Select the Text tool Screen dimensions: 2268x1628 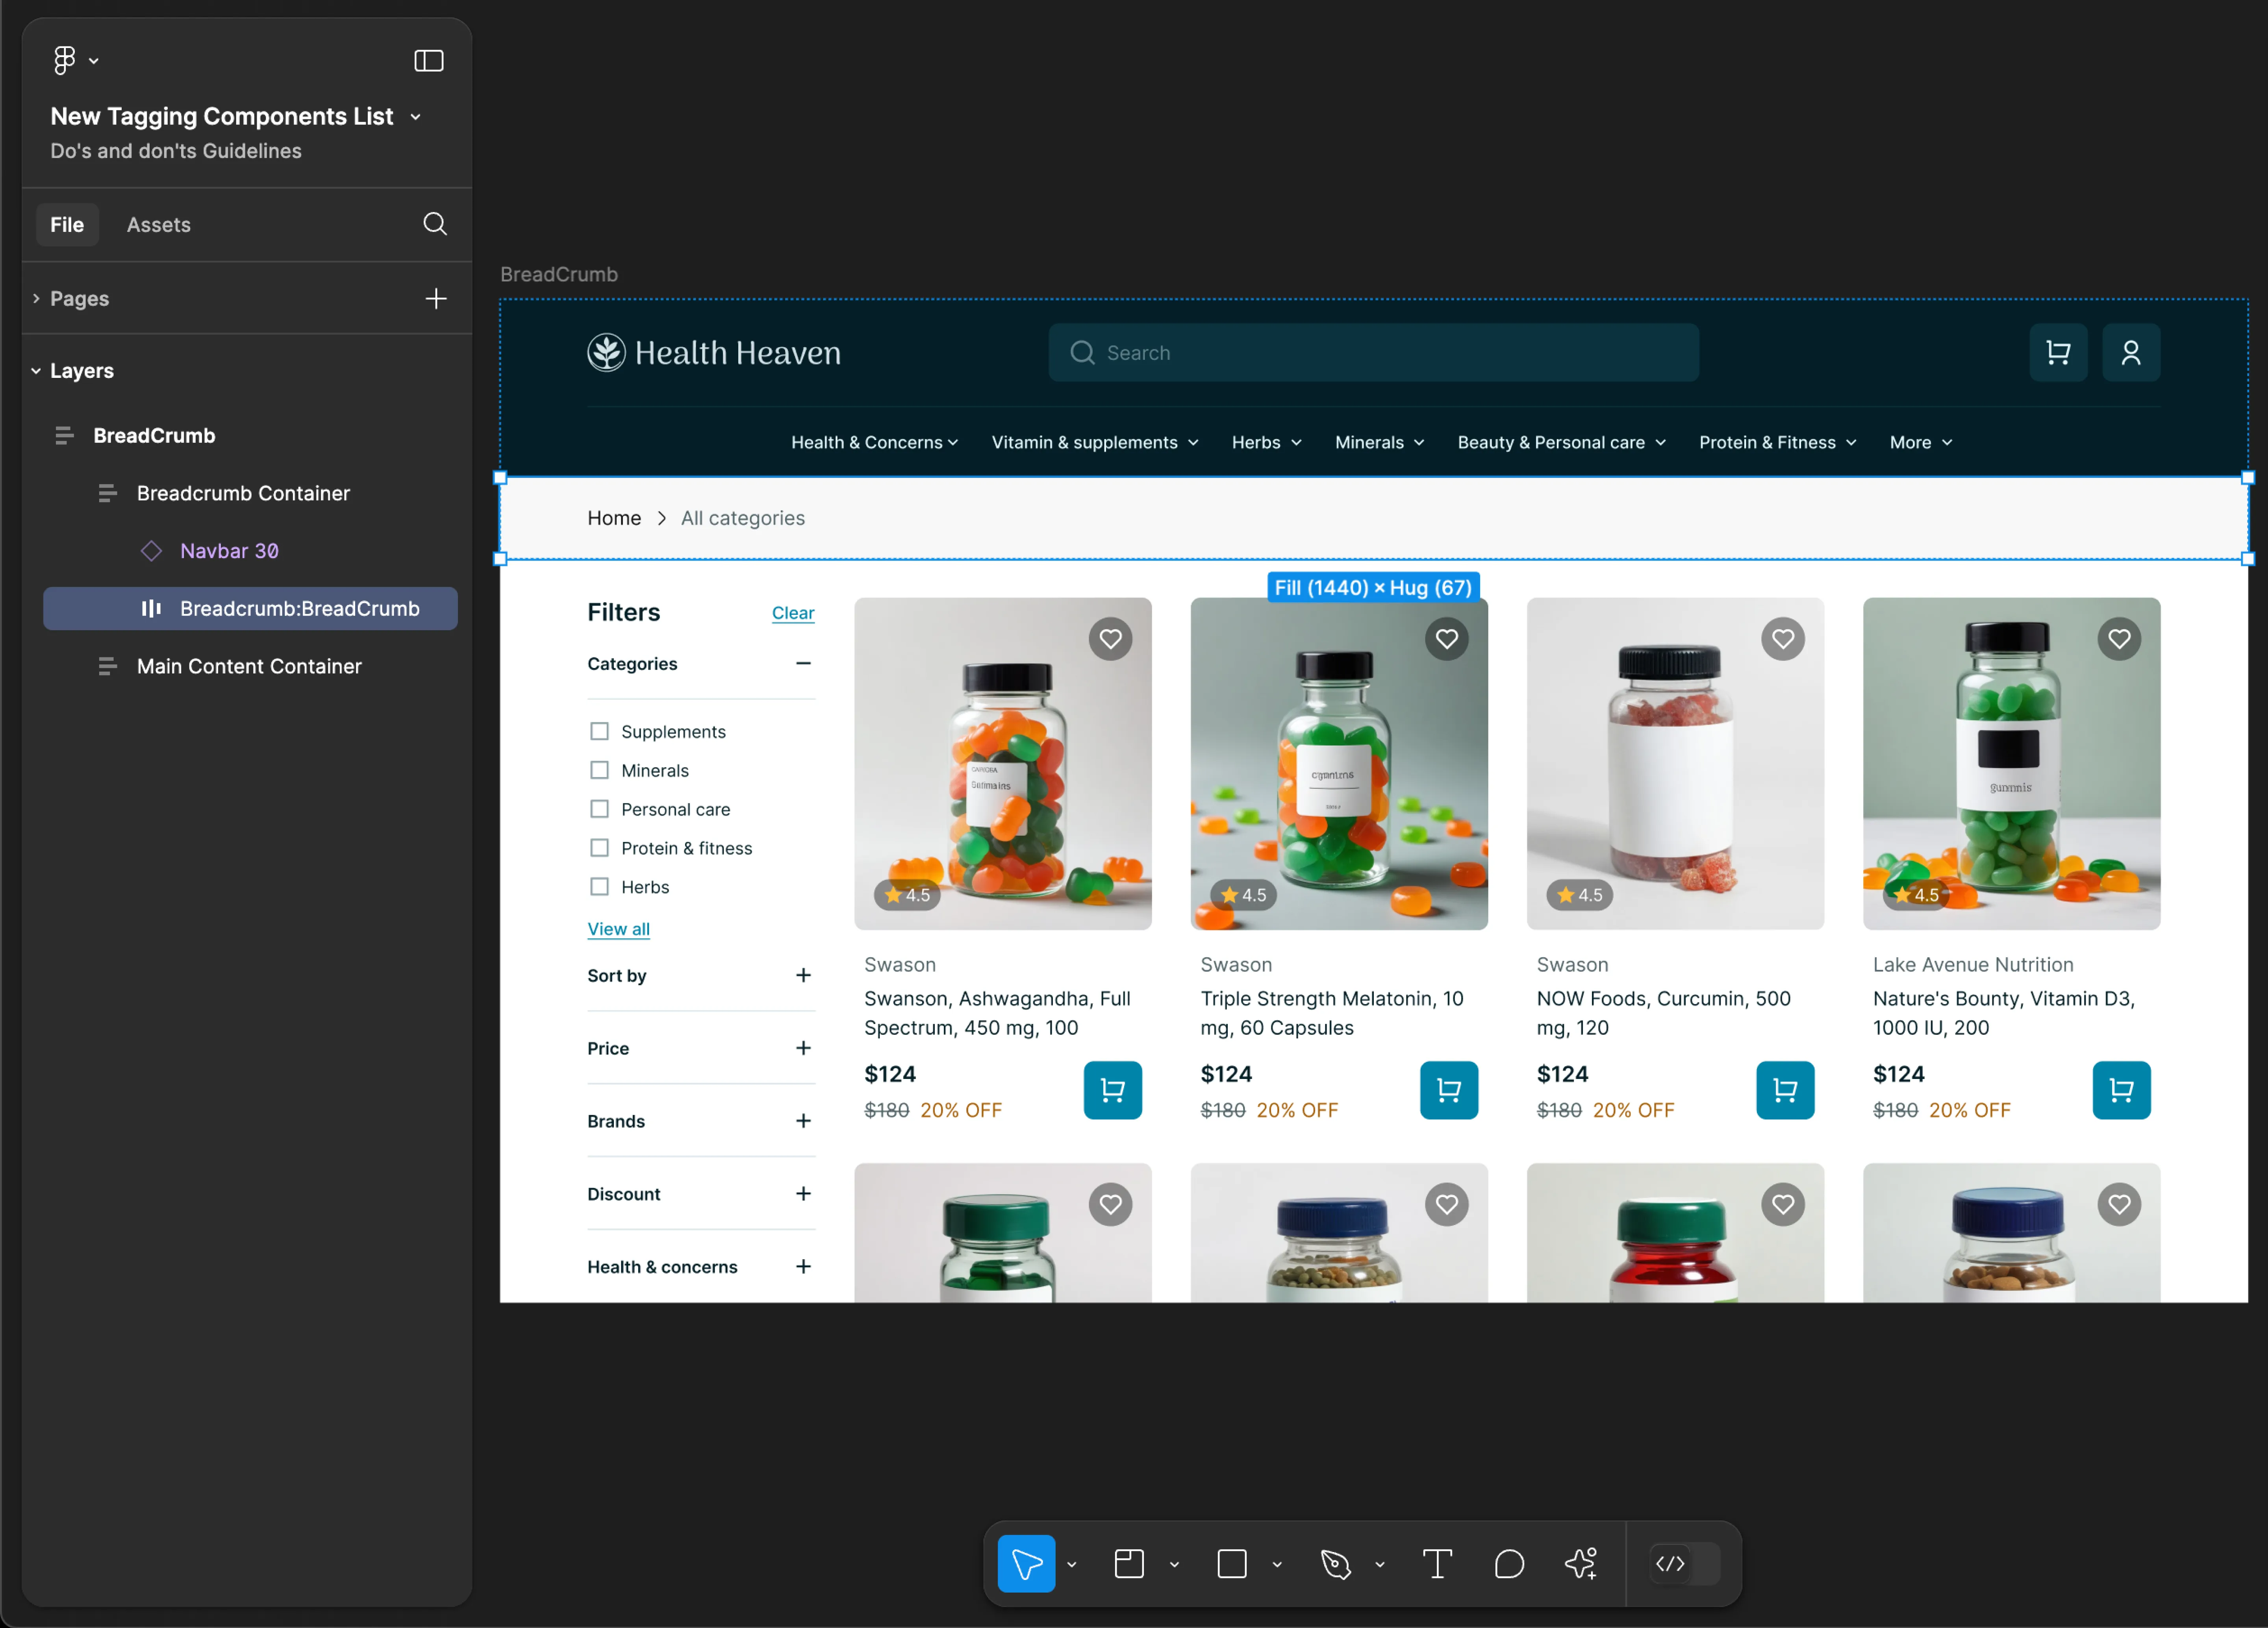tap(1437, 1564)
